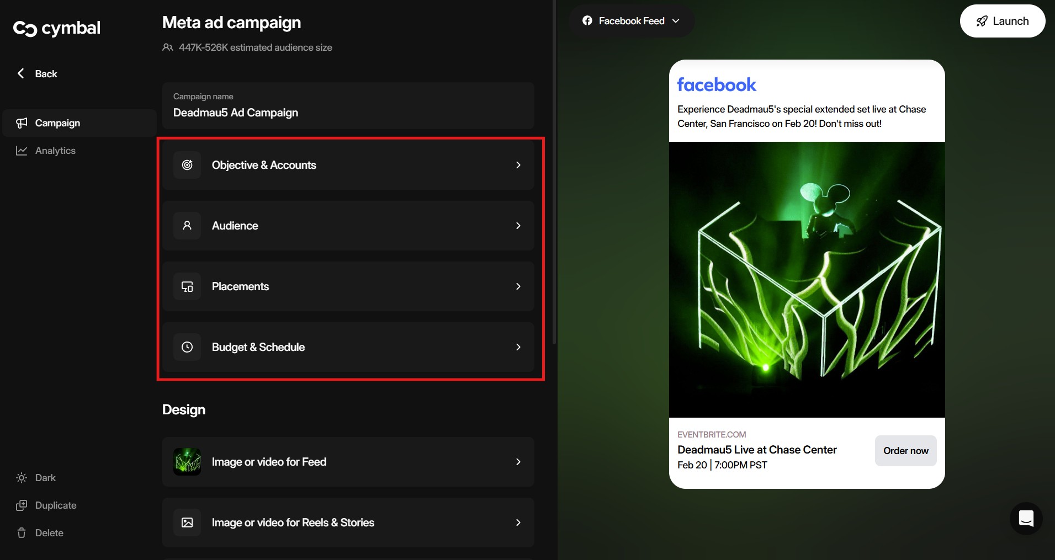Click the Cymbal logo icon

(25, 29)
